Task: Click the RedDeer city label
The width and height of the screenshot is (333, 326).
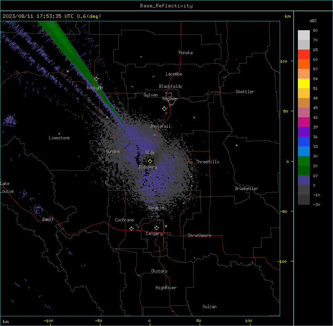Action: click(170, 99)
